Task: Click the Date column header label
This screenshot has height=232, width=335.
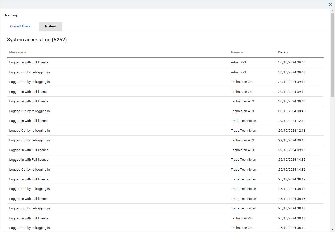Action: tap(282, 52)
